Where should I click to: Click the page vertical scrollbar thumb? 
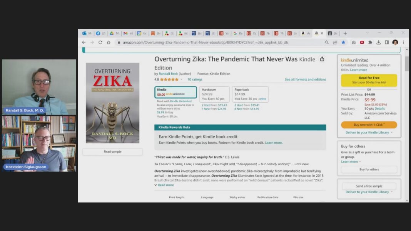(406, 64)
